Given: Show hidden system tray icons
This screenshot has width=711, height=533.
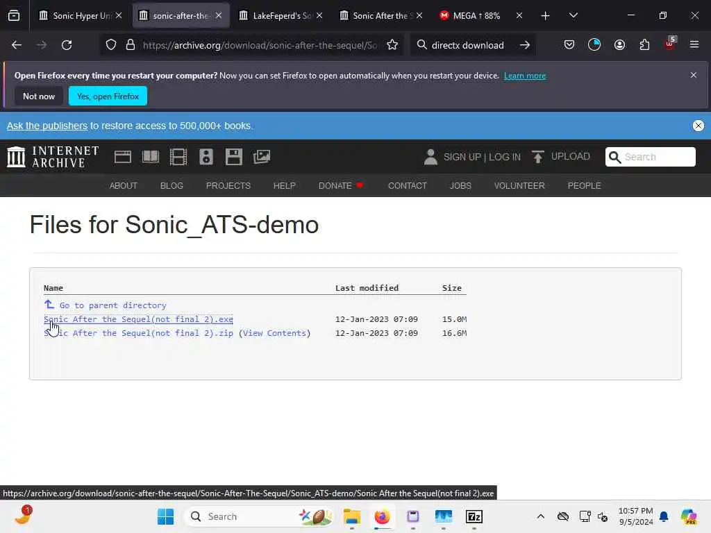Looking at the screenshot, I should [x=540, y=516].
